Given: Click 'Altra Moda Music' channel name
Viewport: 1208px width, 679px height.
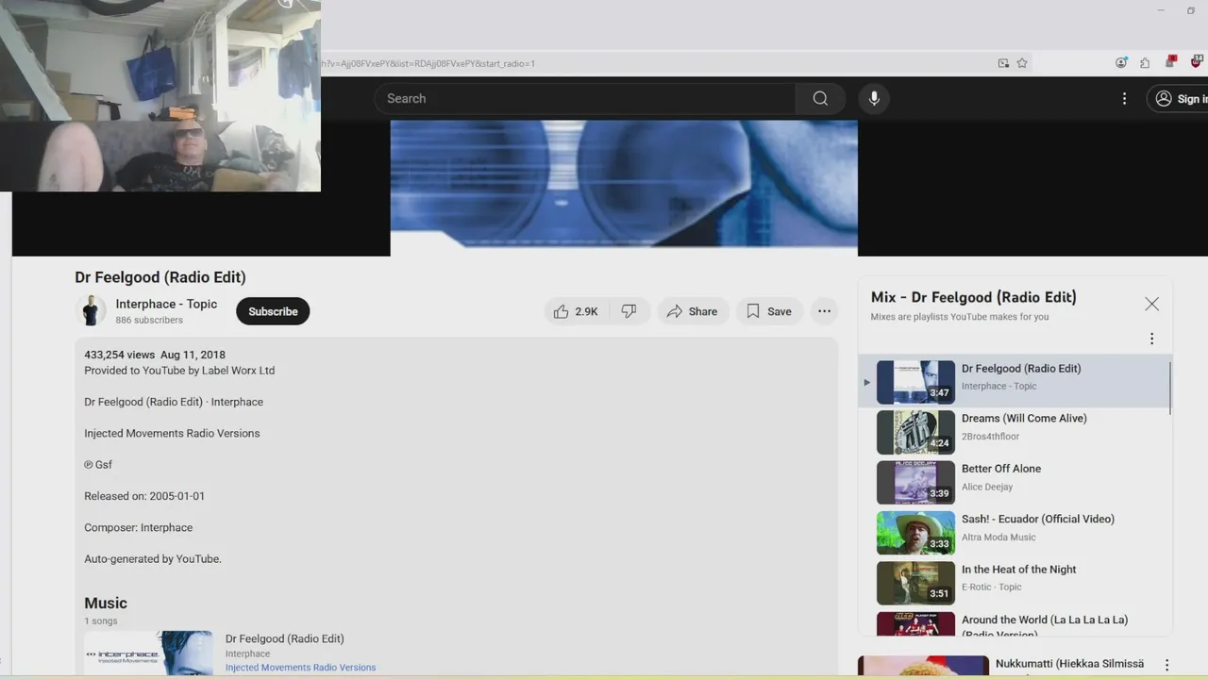Looking at the screenshot, I should pyautogui.click(x=998, y=538).
